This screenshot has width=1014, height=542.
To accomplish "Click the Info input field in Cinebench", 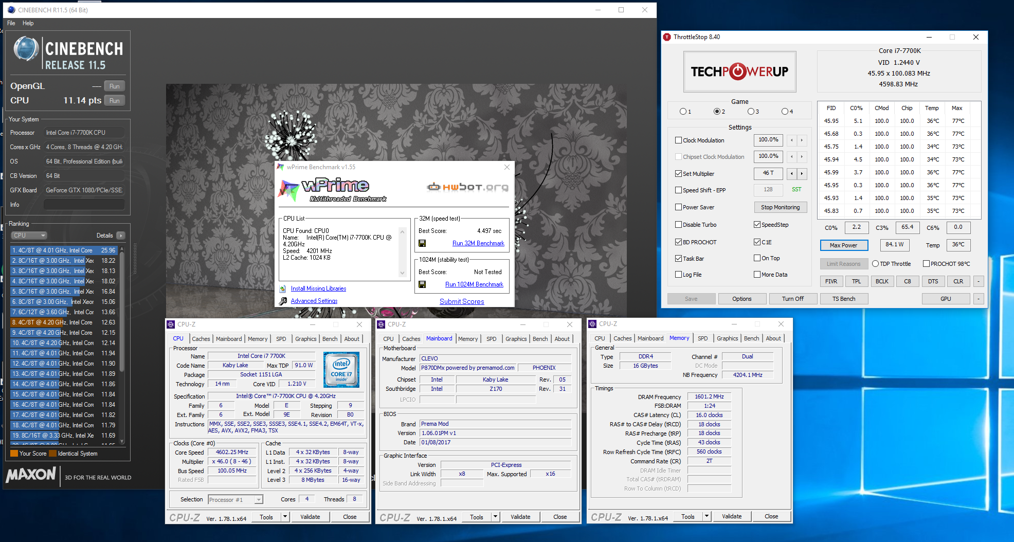I will click(x=84, y=205).
